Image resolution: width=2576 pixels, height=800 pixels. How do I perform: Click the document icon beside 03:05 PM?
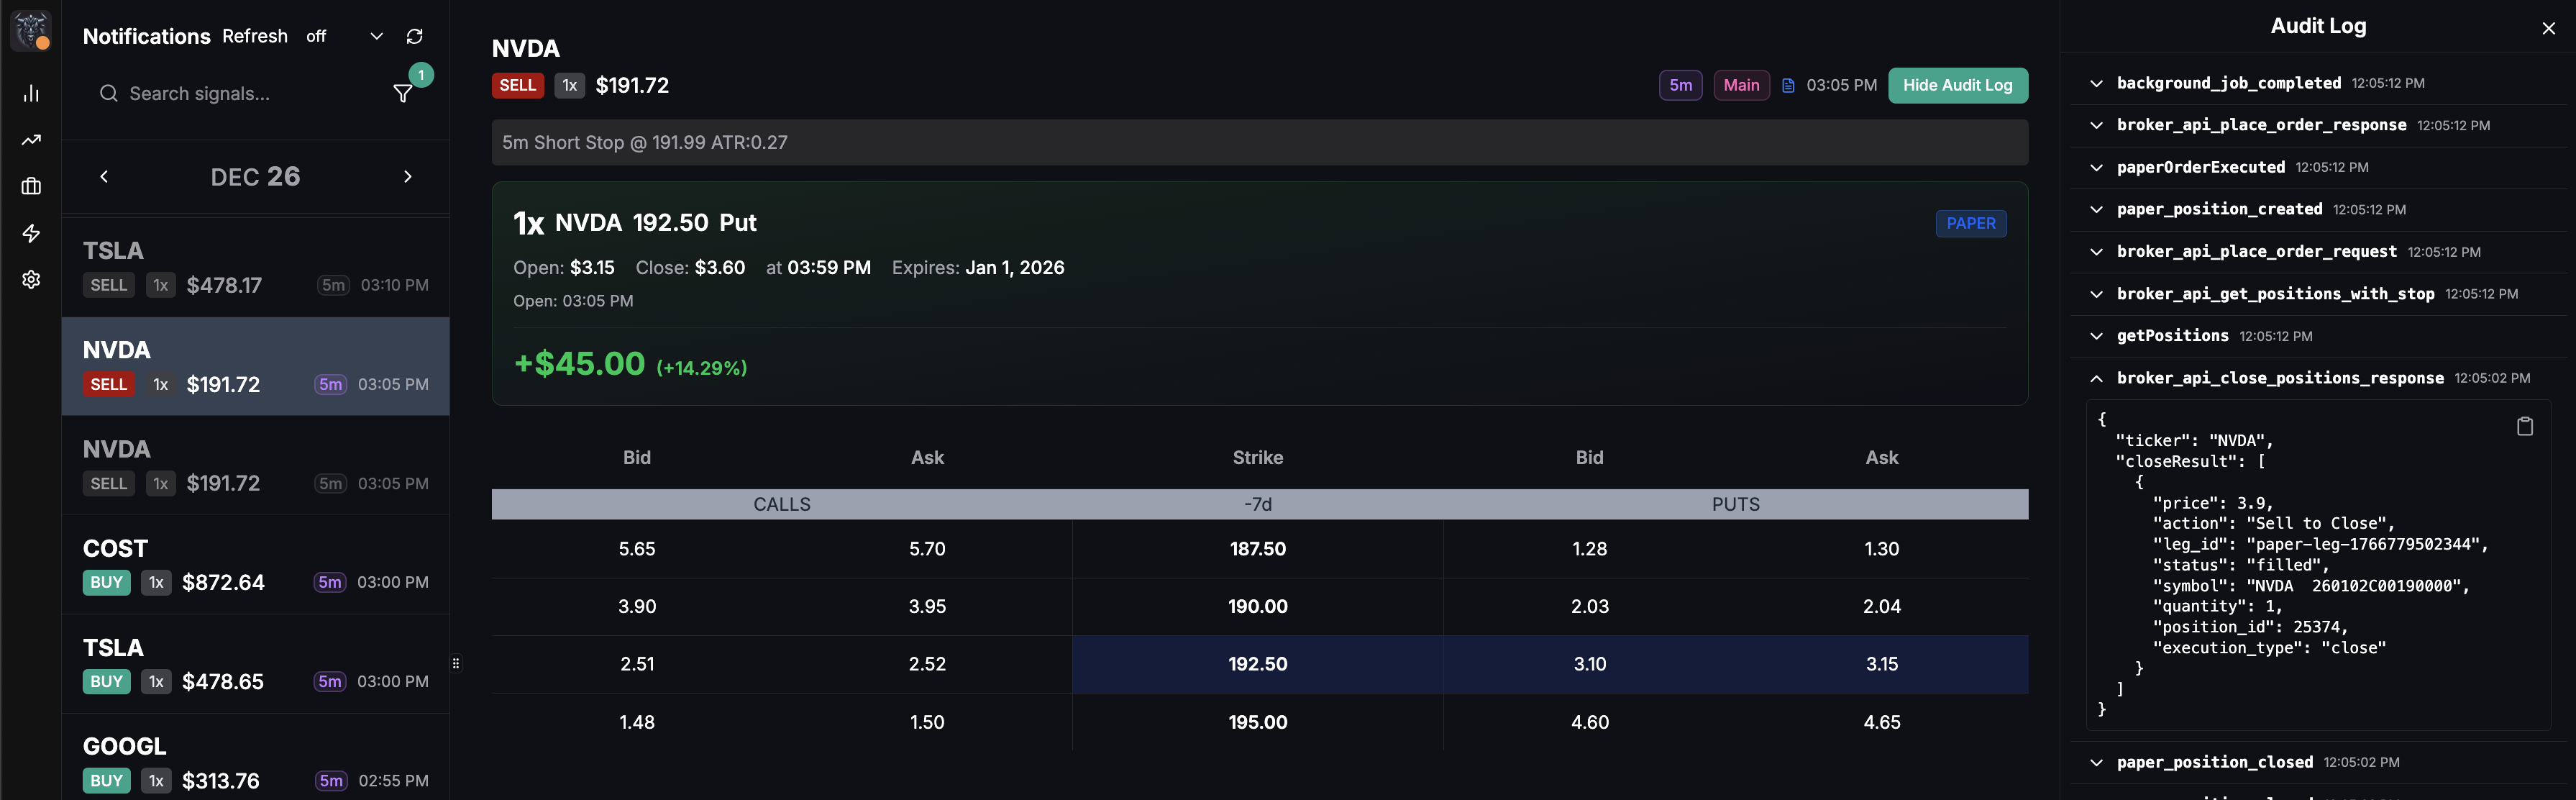coord(1788,85)
